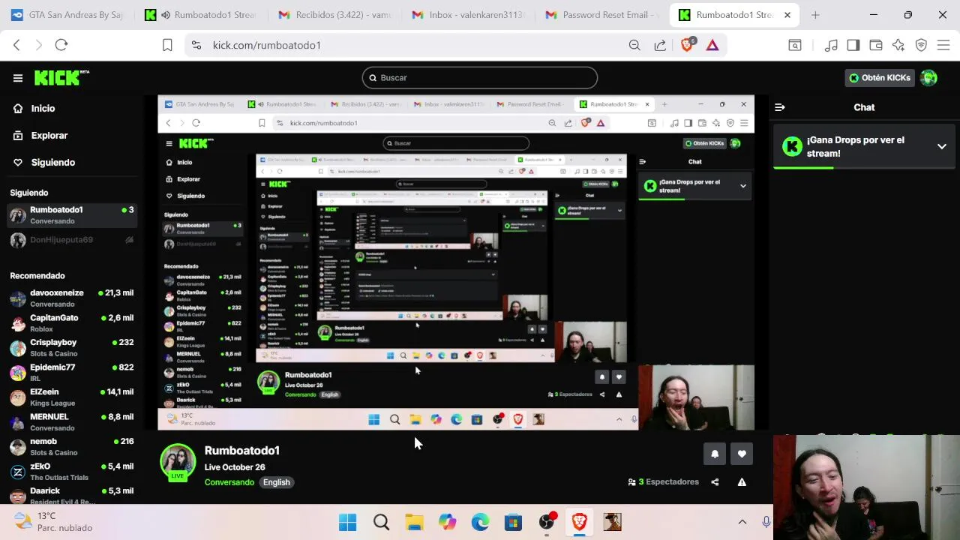The width and height of the screenshot is (960, 540).
Task: Select offline channel DonHijueputa69
Action: pyautogui.click(x=72, y=240)
